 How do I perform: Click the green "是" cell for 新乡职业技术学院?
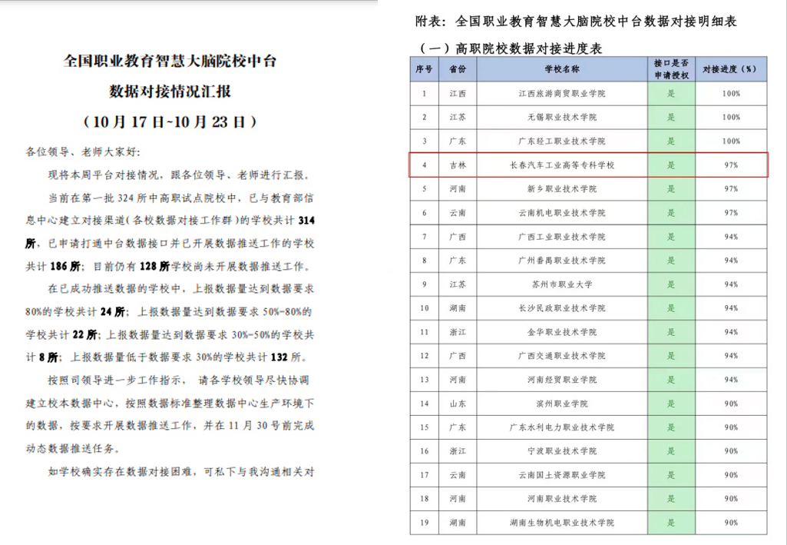pos(671,189)
